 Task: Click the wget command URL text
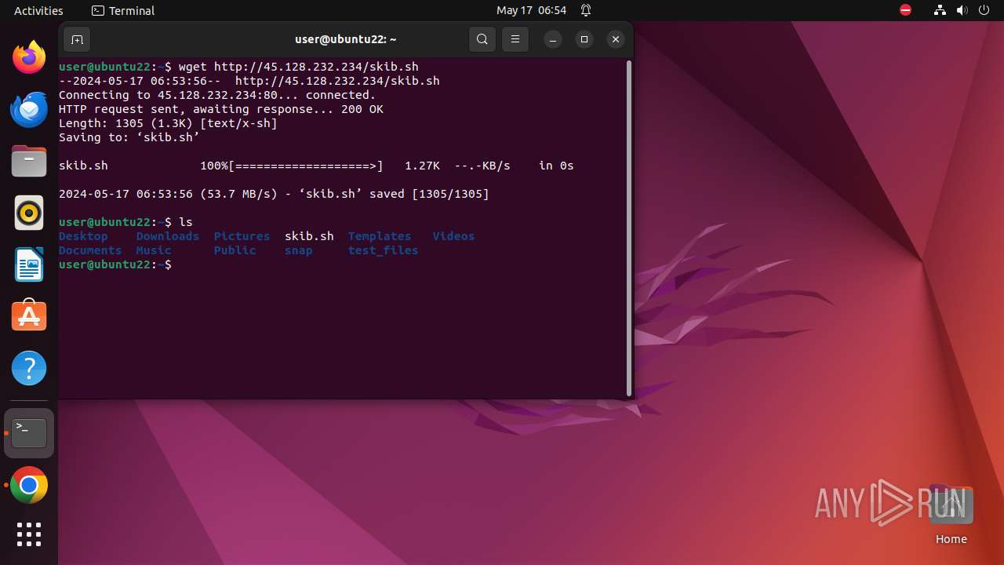click(x=316, y=67)
